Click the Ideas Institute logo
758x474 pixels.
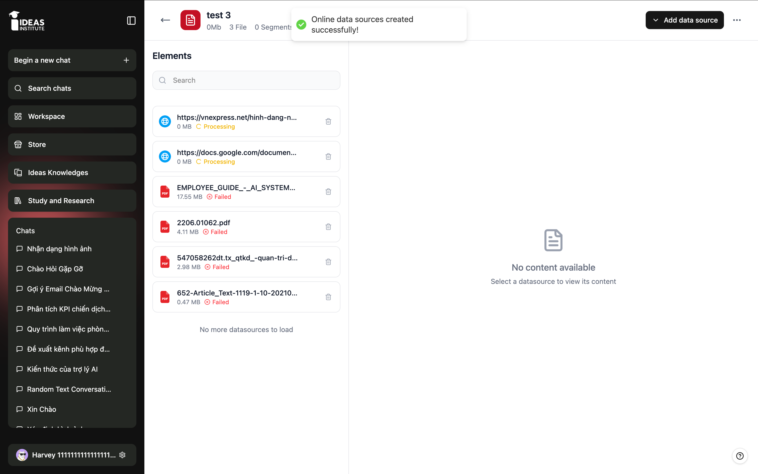[x=27, y=21]
